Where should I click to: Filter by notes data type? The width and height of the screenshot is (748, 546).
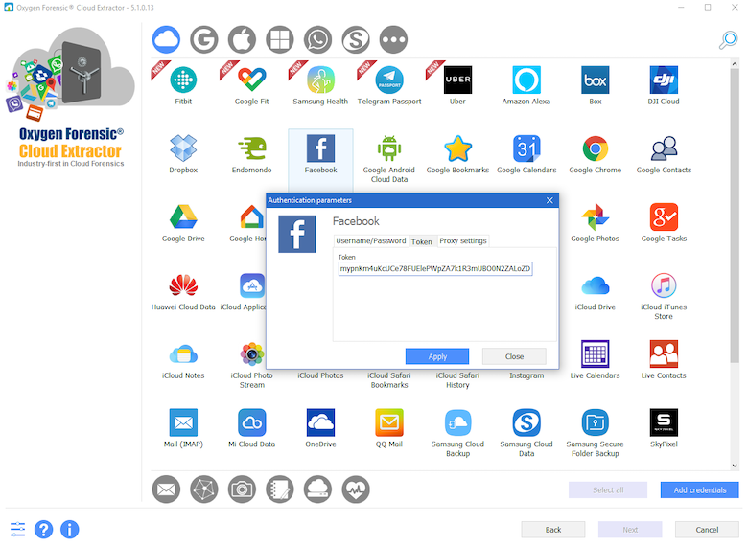(280, 489)
